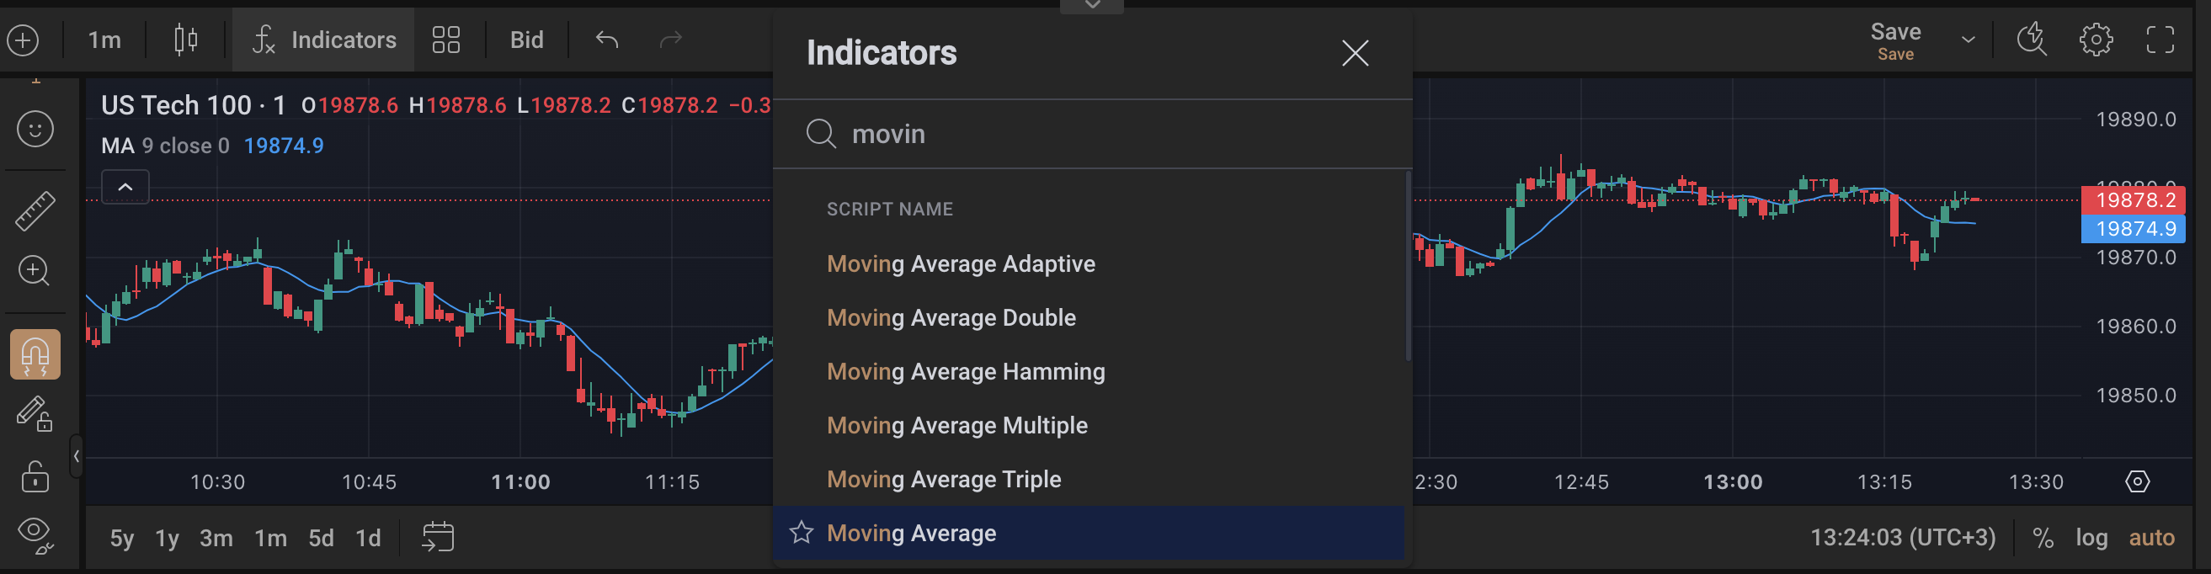Screen dimensions: 2211x574
Task: Click the Bid price button
Action: (x=526, y=40)
